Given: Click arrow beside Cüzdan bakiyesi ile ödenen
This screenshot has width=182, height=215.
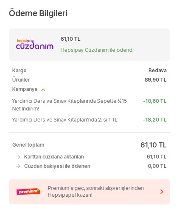Looking at the screenshot, I should tap(18, 166).
